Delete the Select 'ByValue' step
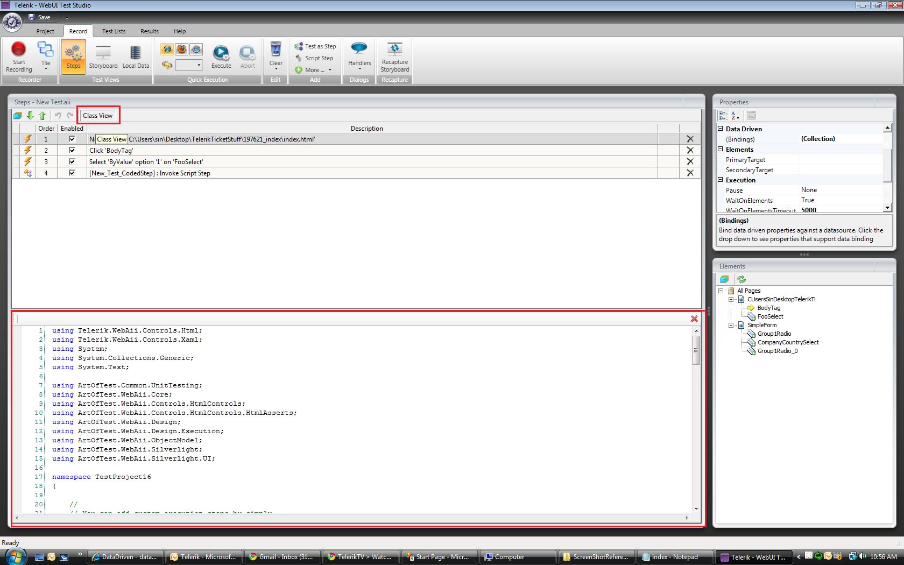 tap(690, 161)
